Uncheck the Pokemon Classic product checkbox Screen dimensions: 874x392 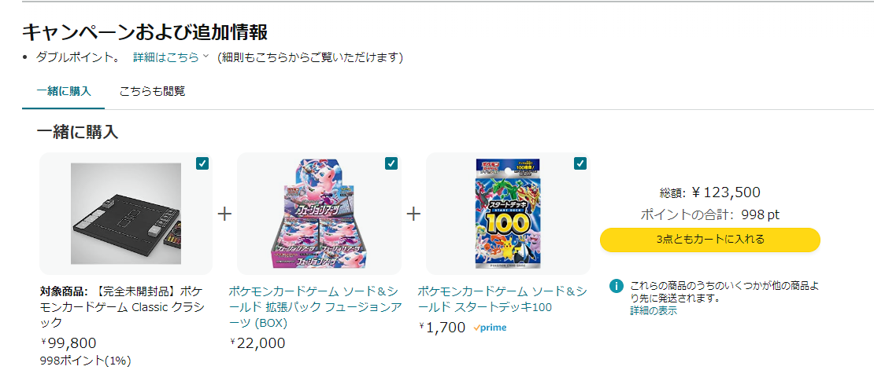point(202,163)
